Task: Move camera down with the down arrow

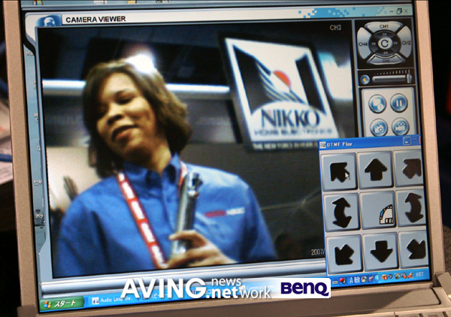Action: [x=381, y=250]
